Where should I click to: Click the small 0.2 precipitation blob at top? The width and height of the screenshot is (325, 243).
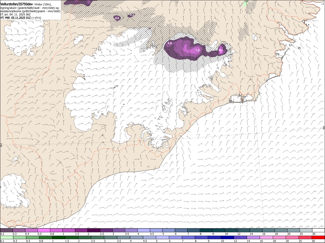point(131,15)
